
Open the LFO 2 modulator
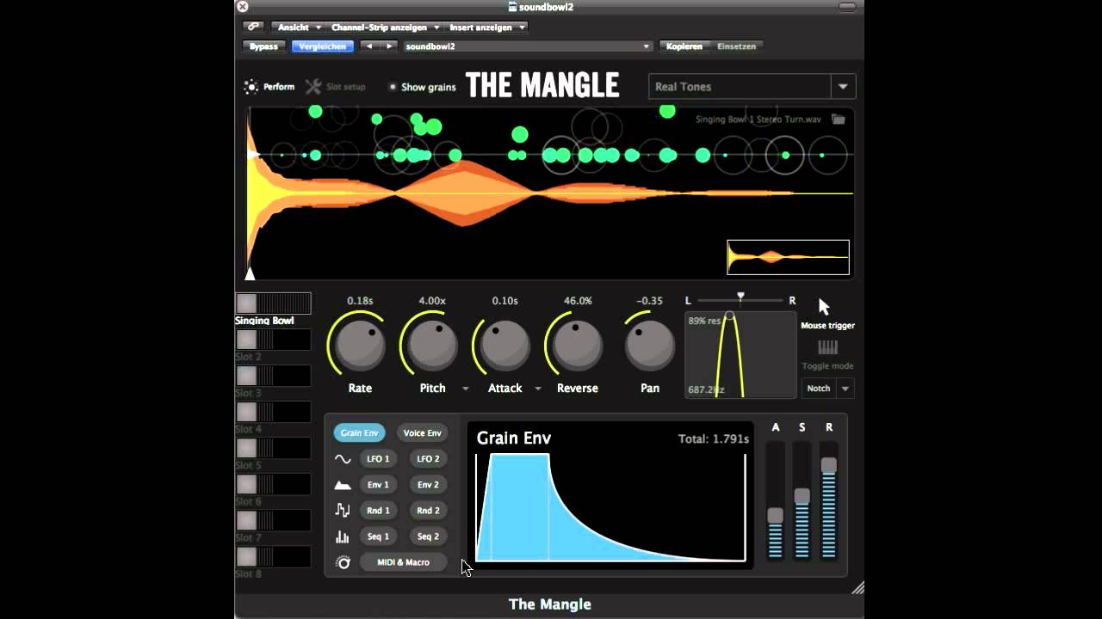pos(428,459)
